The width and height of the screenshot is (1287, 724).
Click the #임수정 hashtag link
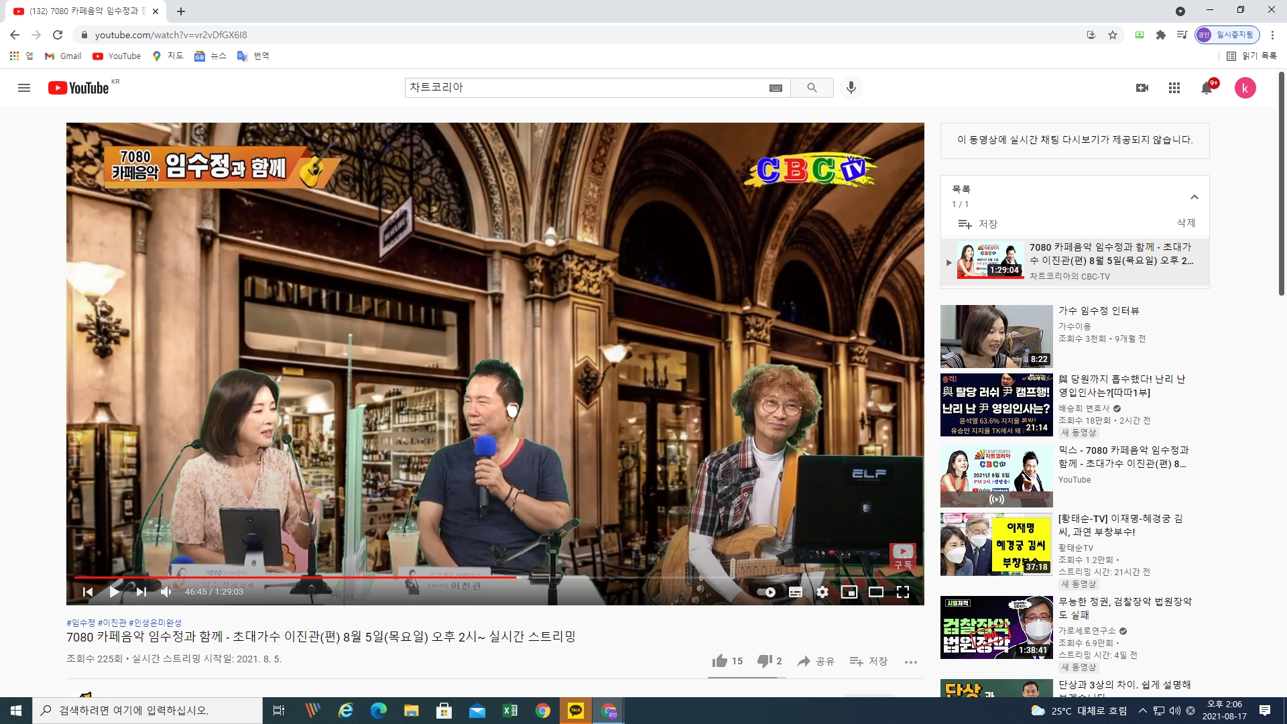coord(80,623)
